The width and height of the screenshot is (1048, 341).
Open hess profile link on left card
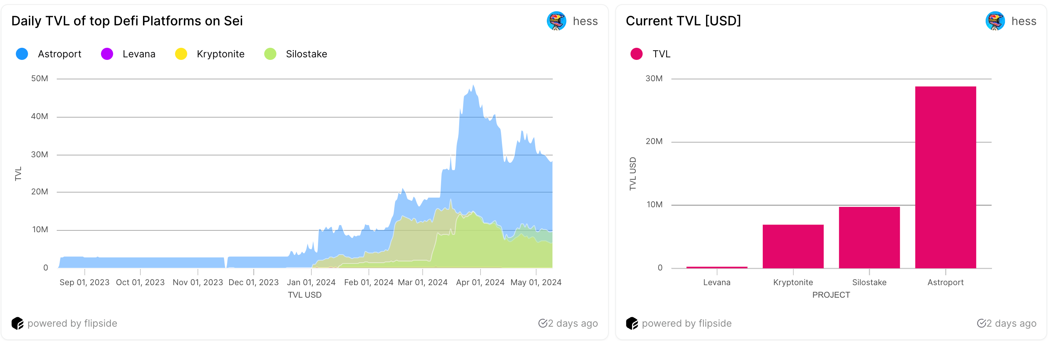click(585, 21)
